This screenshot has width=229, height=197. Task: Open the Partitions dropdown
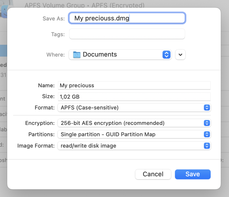pos(129,134)
